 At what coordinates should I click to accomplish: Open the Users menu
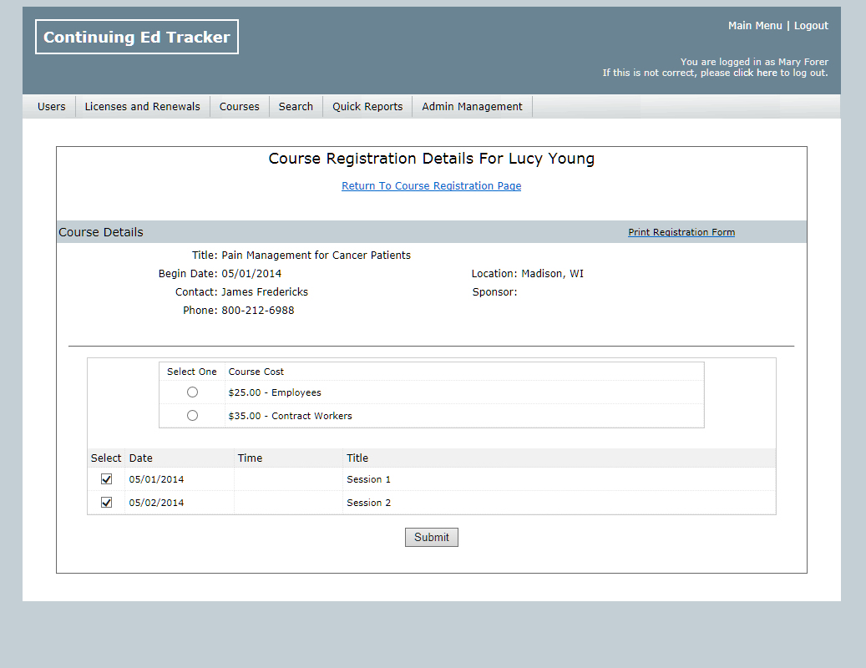51,107
